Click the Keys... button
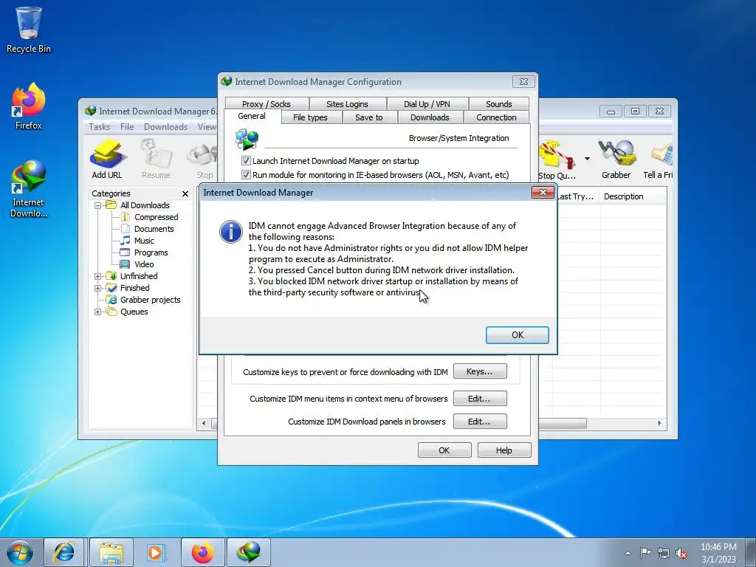 tap(480, 372)
